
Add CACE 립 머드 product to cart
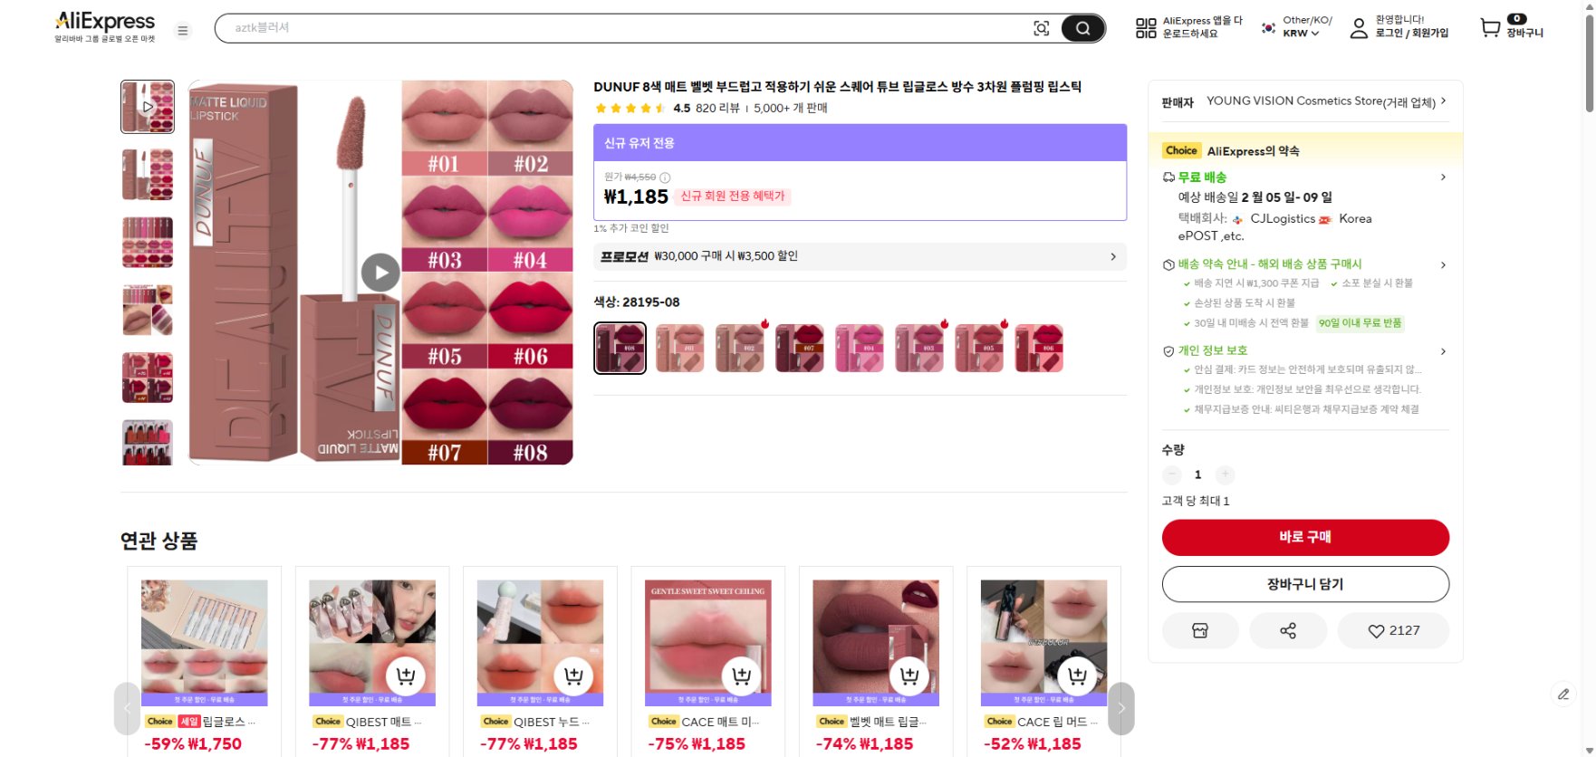tap(1077, 676)
